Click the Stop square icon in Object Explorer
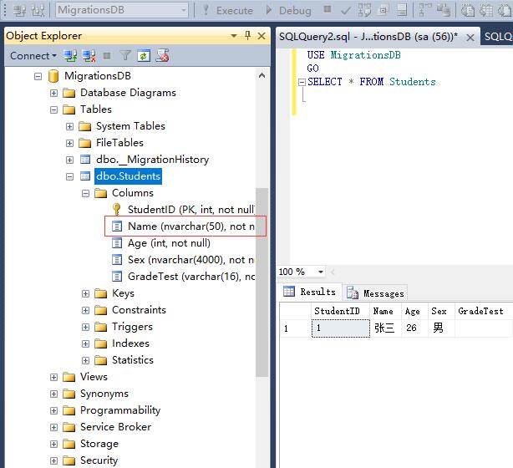The image size is (513, 468). click(106, 56)
